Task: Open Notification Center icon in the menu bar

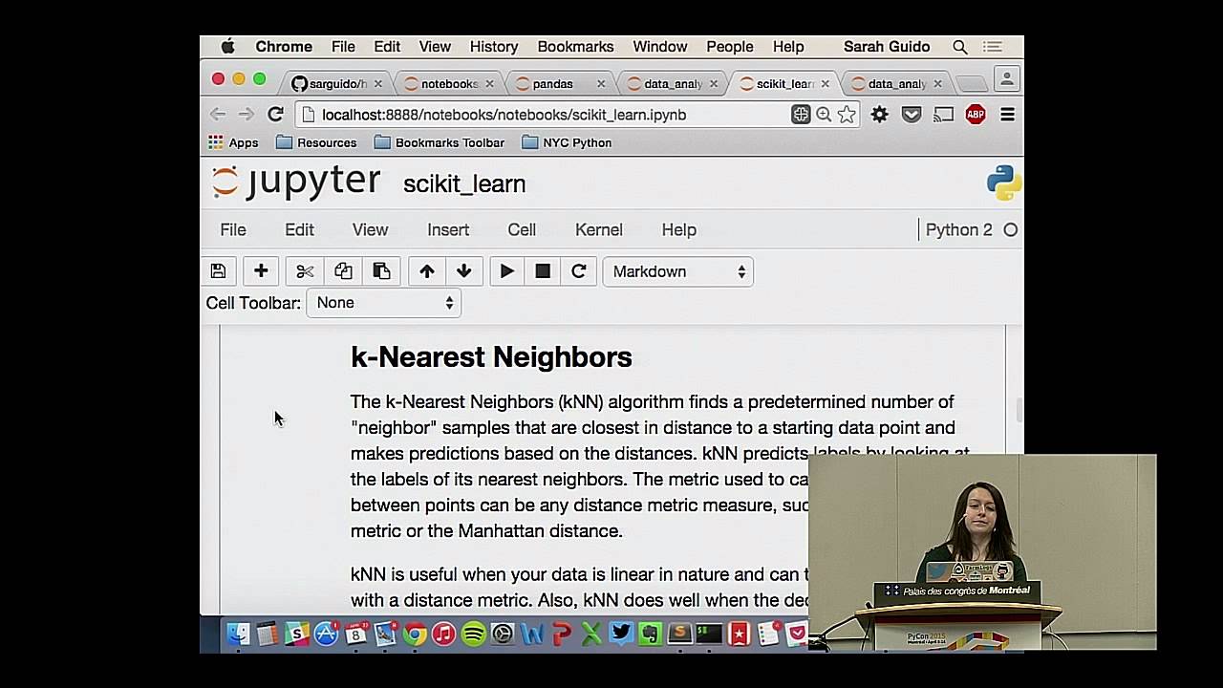Action: click(x=993, y=47)
